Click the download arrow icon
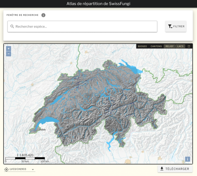This screenshot has width=197, height=176. pyautogui.click(x=162, y=169)
